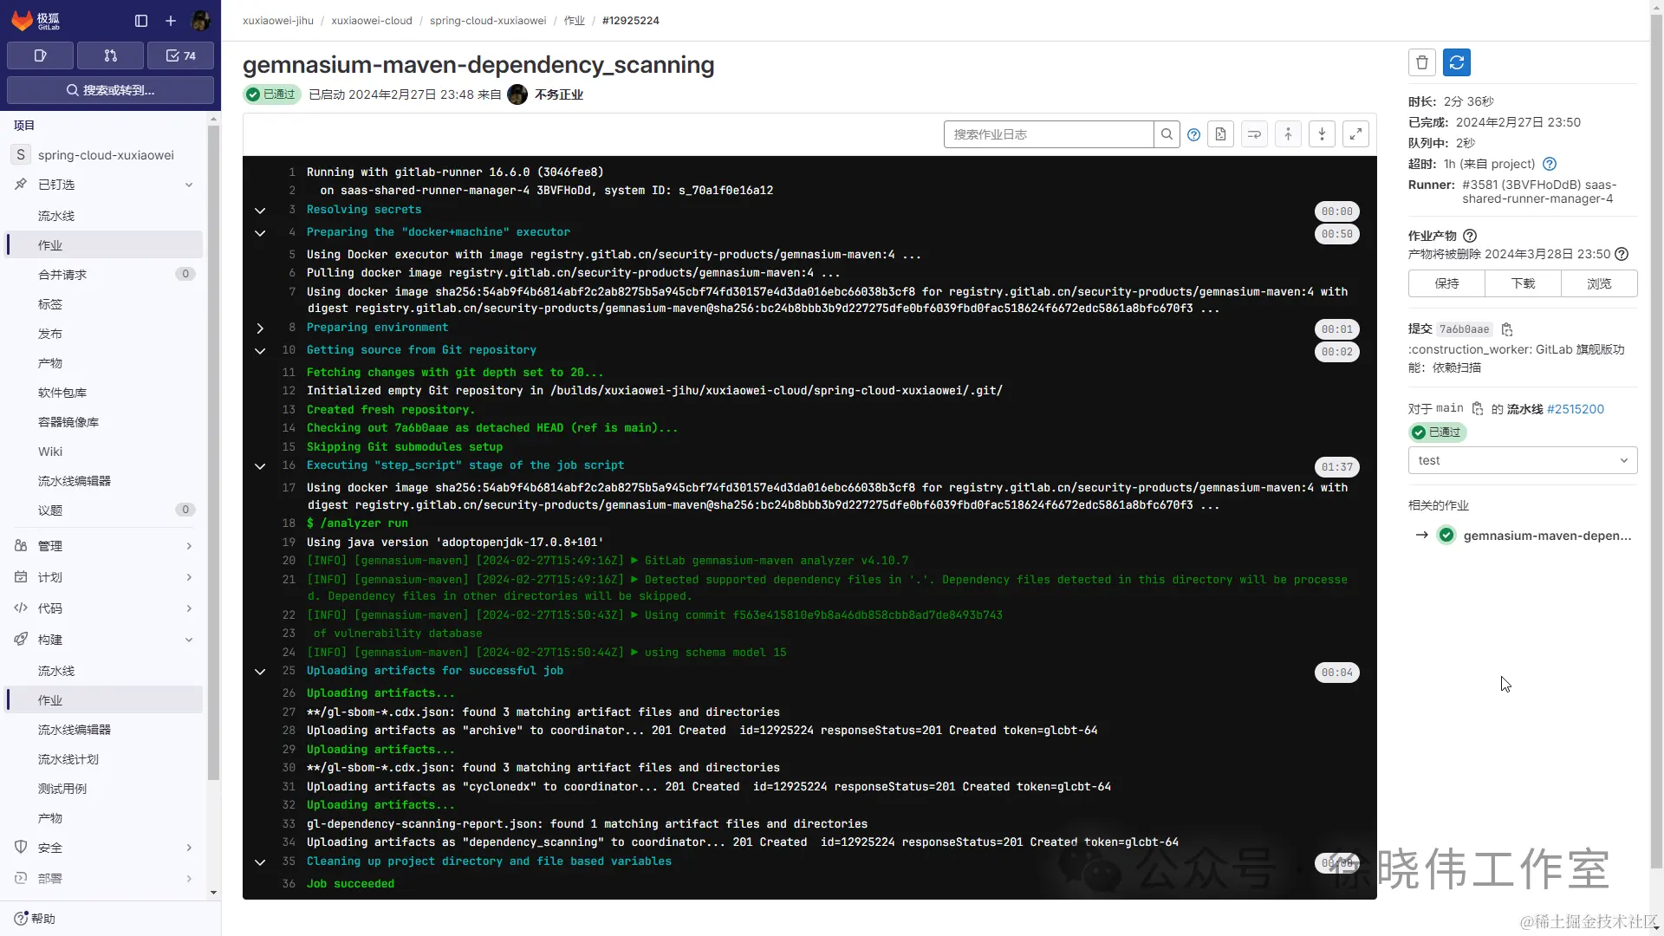
Task: Click in the 搜索作业日志 search field
Action: [x=1047, y=134]
